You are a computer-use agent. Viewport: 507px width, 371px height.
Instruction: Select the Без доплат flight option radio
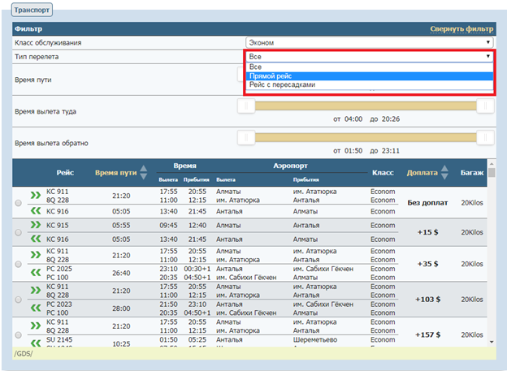click(x=19, y=203)
